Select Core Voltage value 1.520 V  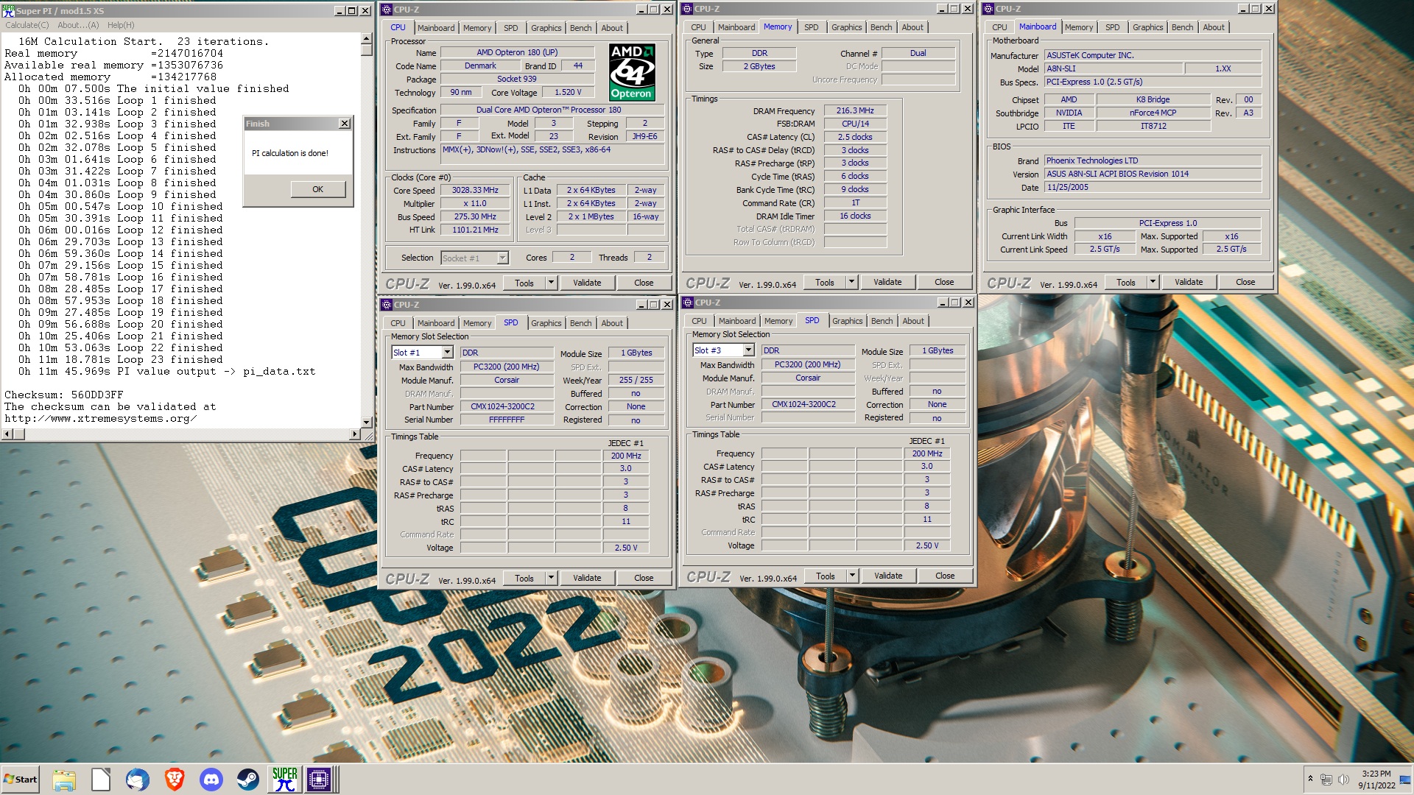click(568, 92)
